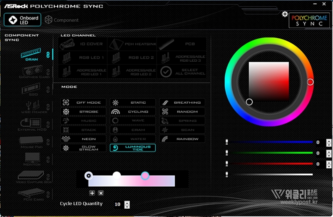333x217 pixels.
Task: Activate the Rainbow lighting mode
Action: pyautogui.click(x=182, y=139)
